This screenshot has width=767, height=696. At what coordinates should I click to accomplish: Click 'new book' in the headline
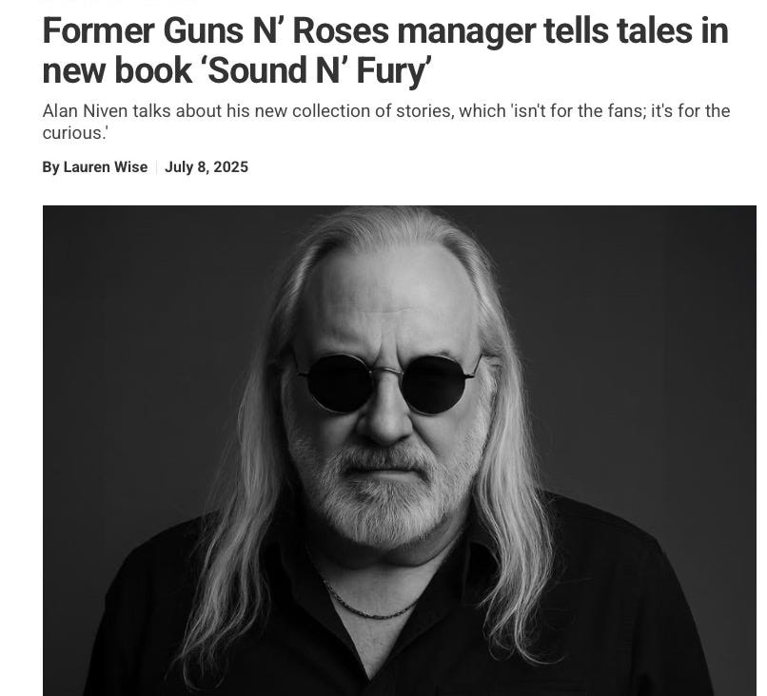point(117,71)
